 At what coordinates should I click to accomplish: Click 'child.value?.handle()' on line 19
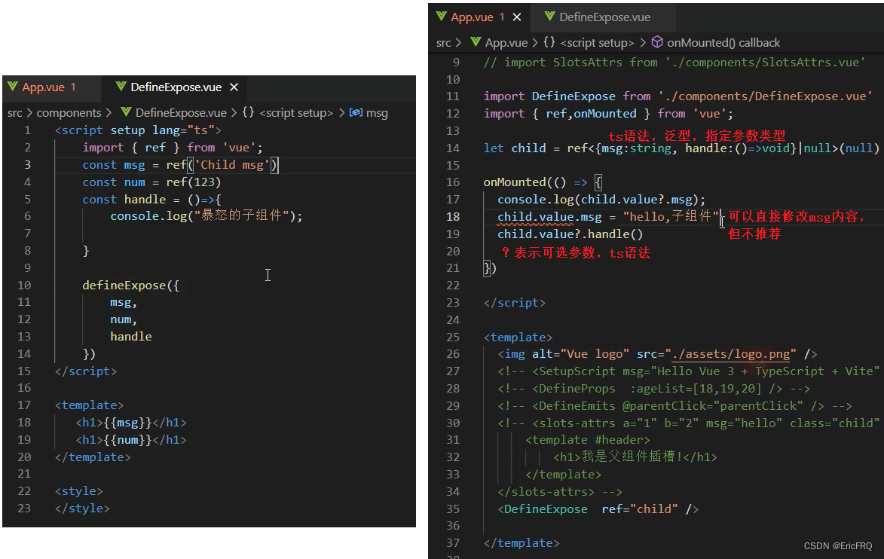tap(570, 234)
